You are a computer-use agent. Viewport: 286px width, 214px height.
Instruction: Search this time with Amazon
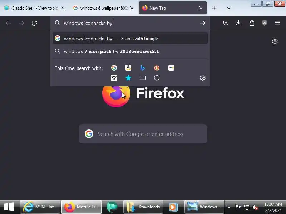coord(128,68)
